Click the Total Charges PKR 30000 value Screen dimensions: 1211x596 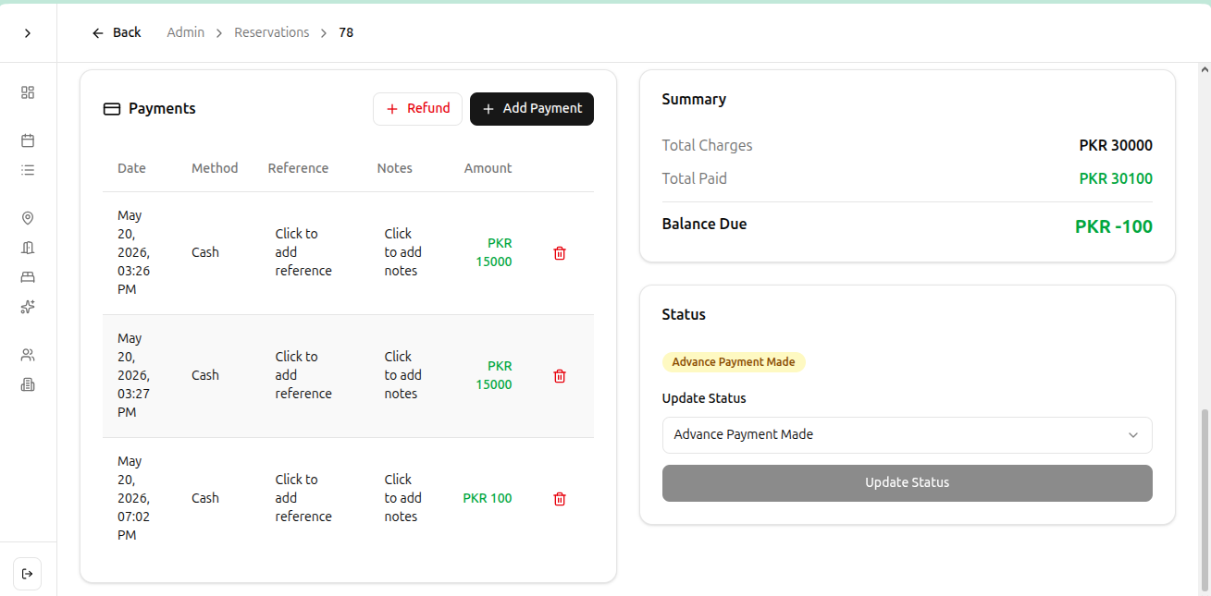[1116, 145]
